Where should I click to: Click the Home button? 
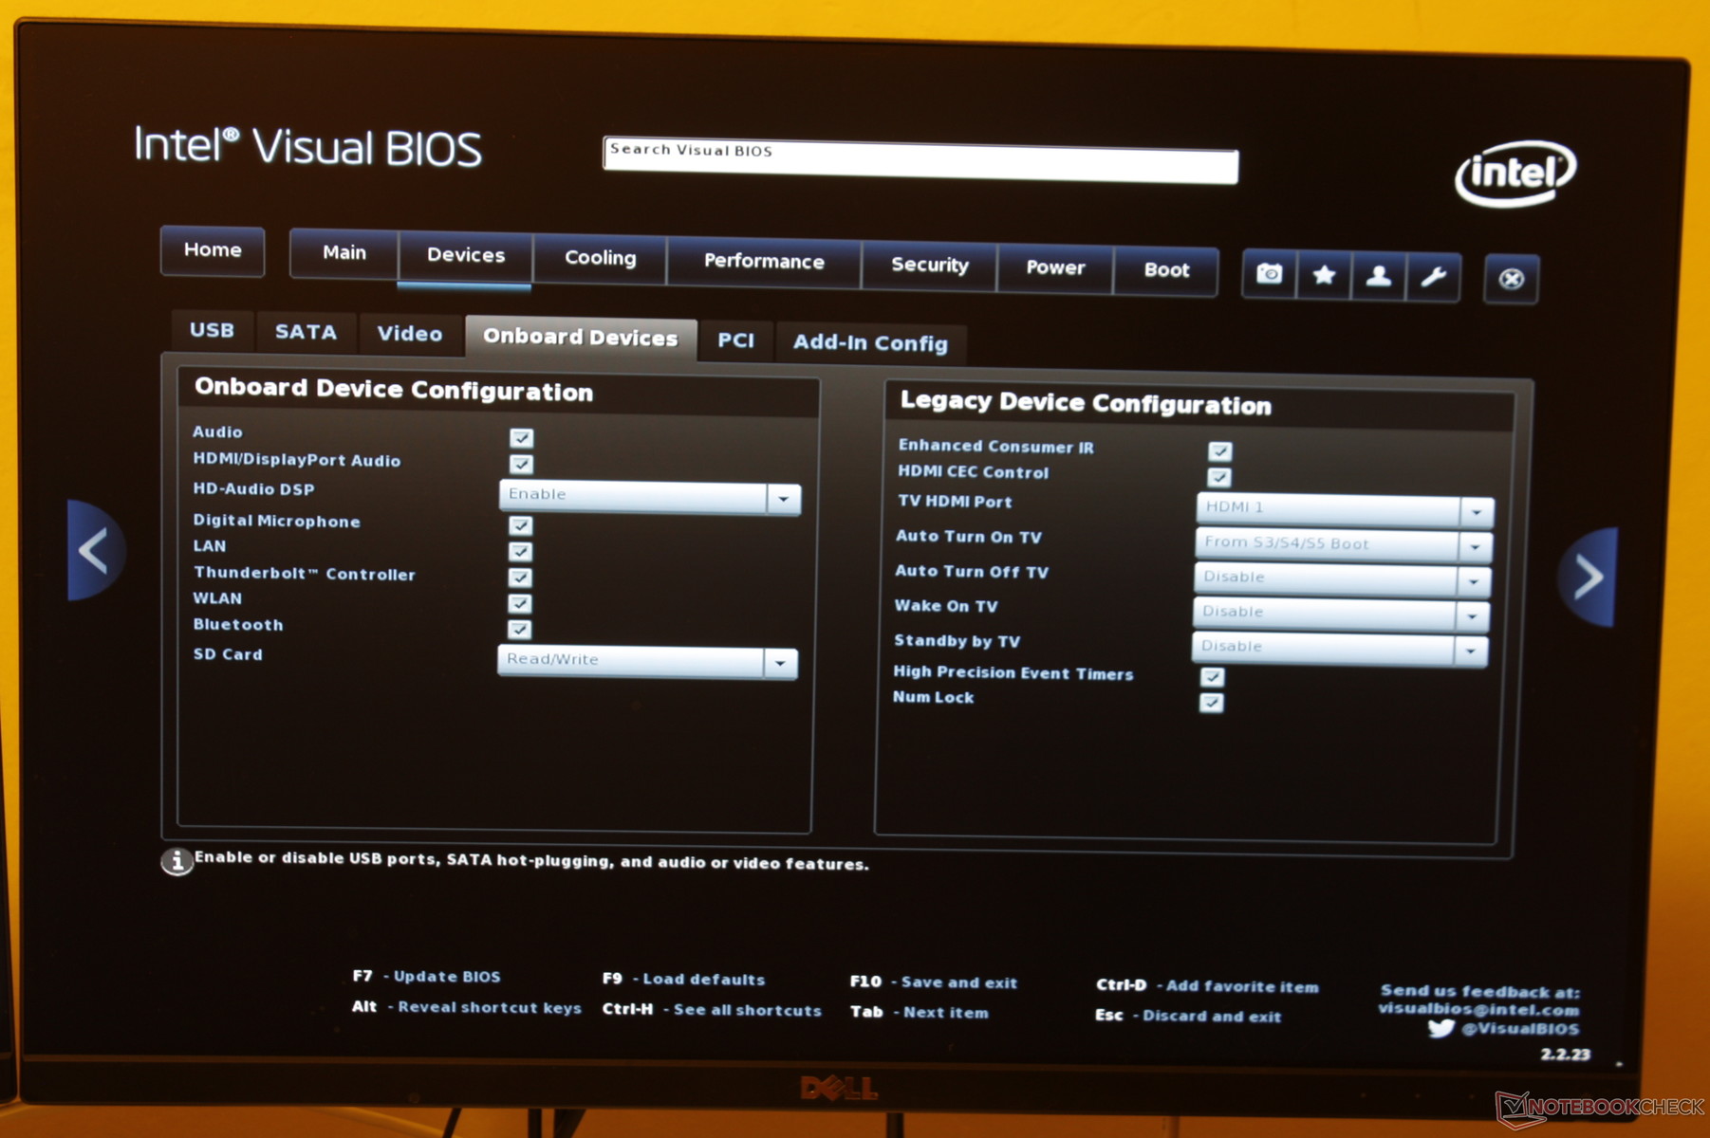coord(213,250)
